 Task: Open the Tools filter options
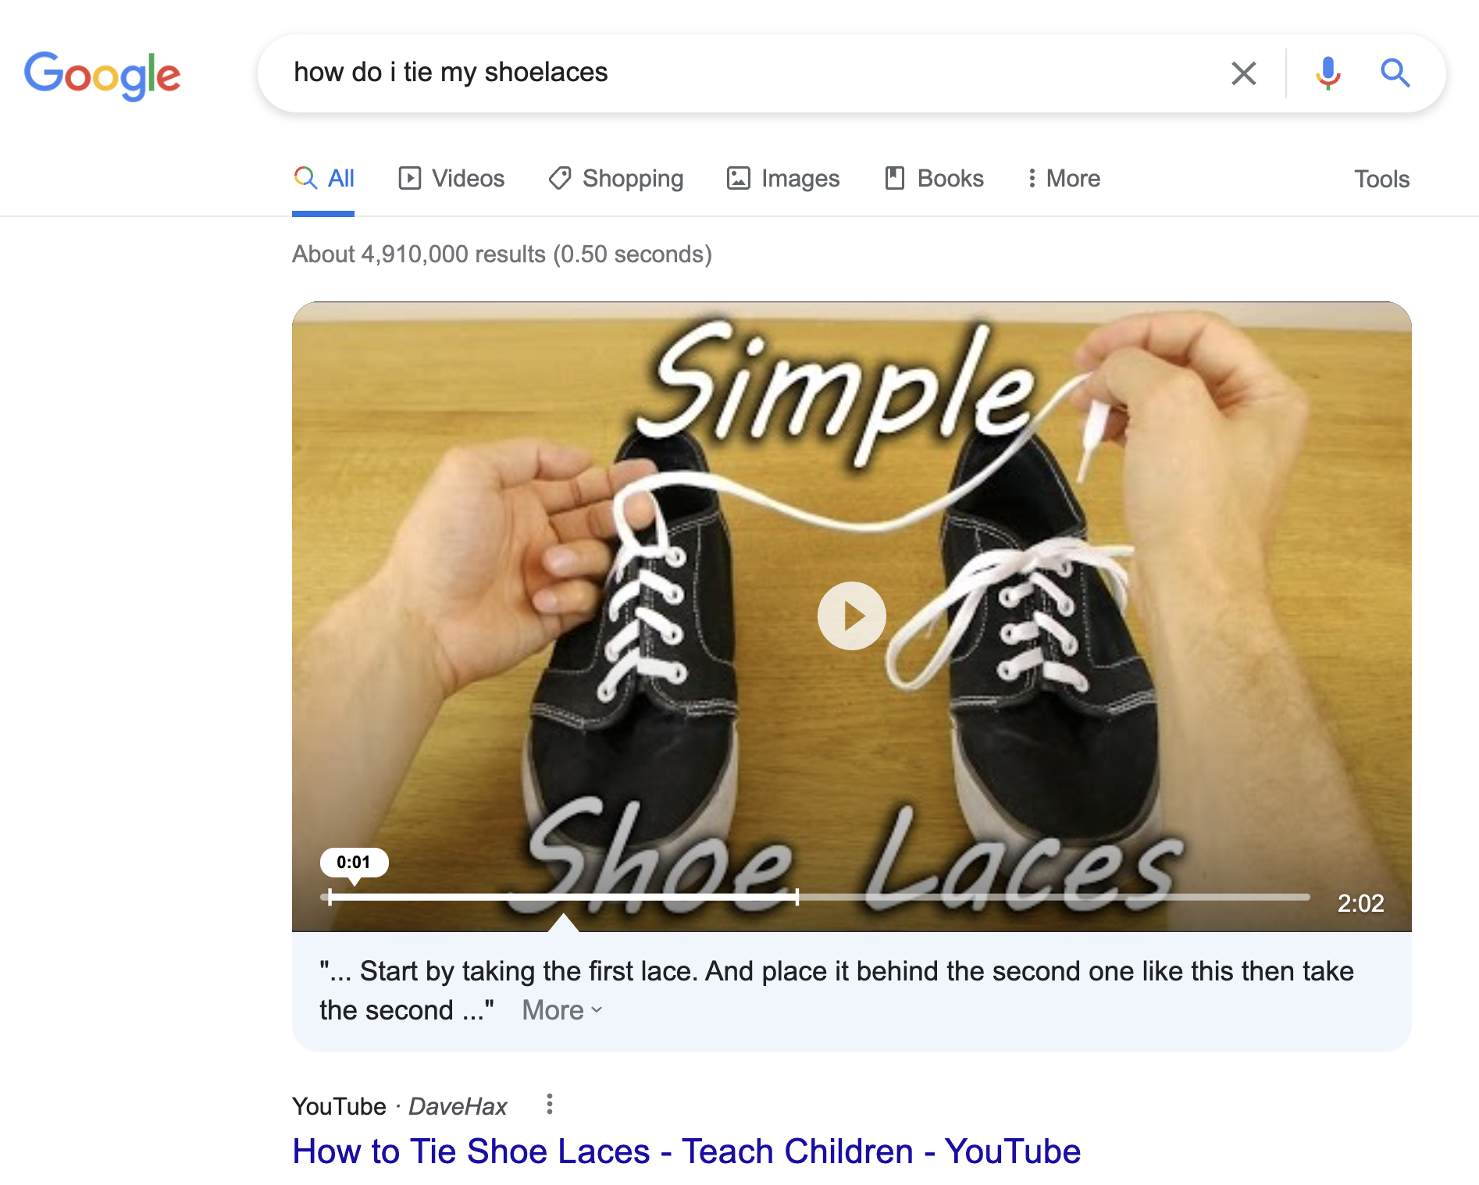coord(1381,180)
